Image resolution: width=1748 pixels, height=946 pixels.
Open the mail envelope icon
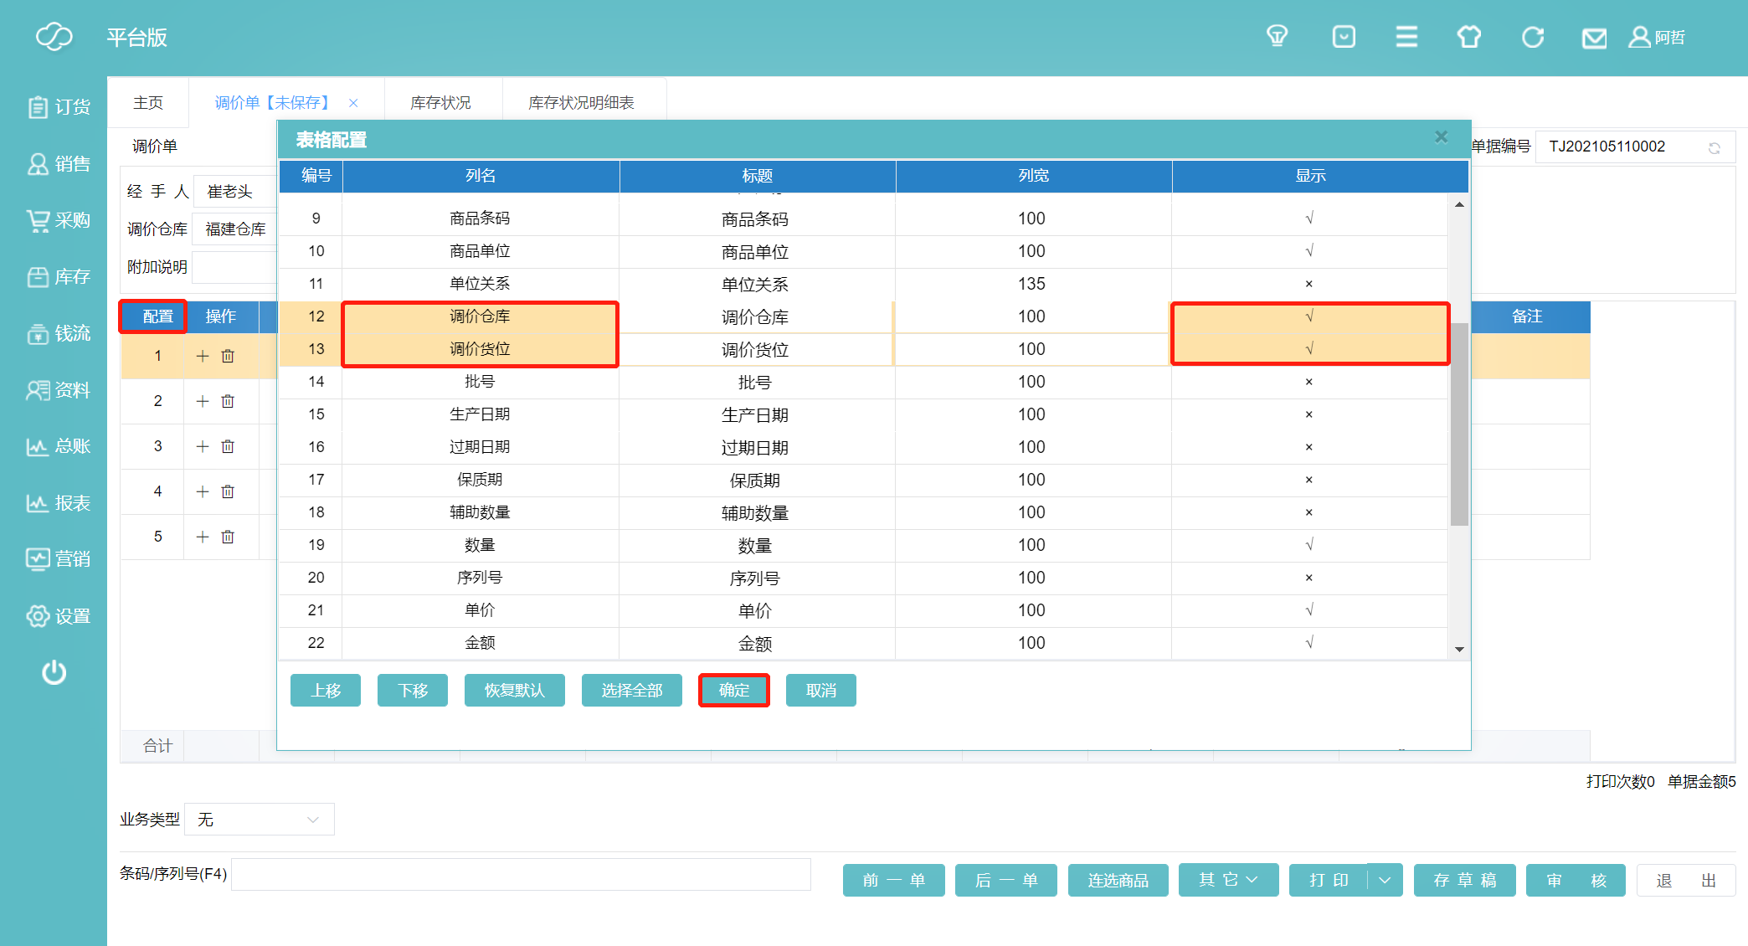1594,38
